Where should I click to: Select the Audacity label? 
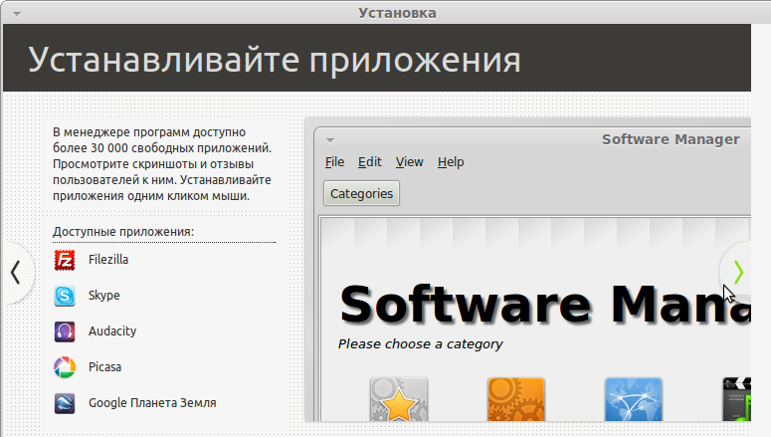[112, 331]
